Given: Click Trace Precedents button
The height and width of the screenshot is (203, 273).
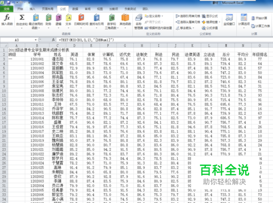Looking at the screenshot, I should 188,16.
